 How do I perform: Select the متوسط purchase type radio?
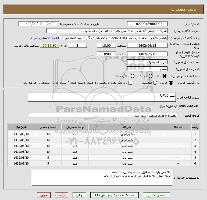(x=155, y=83)
